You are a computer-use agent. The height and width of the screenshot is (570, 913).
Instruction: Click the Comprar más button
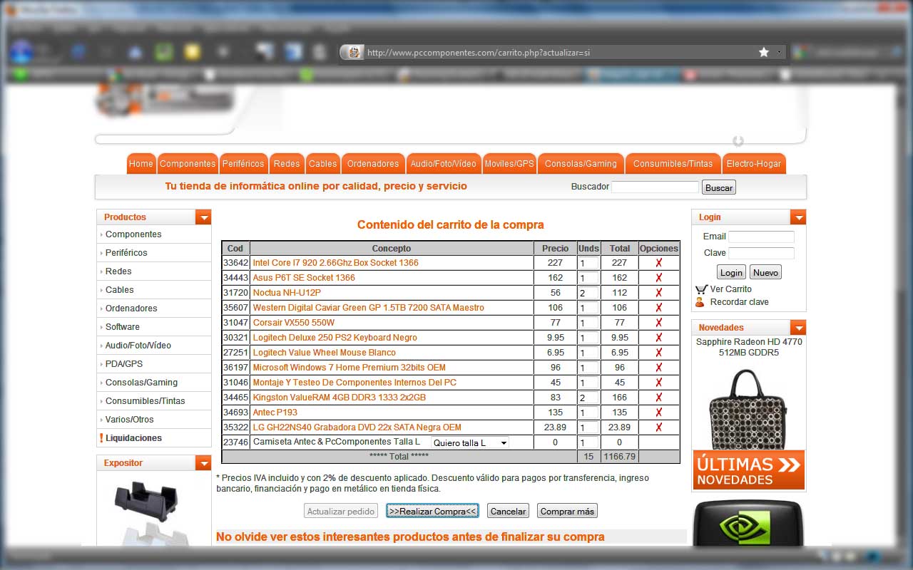coord(567,511)
